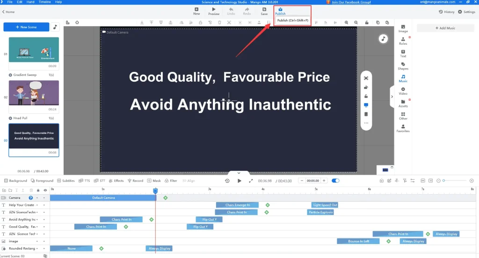Viewport: 479px width, 258px height.
Task: Toggle the lock icon in the timeline layer header
Action: pos(38,190)
